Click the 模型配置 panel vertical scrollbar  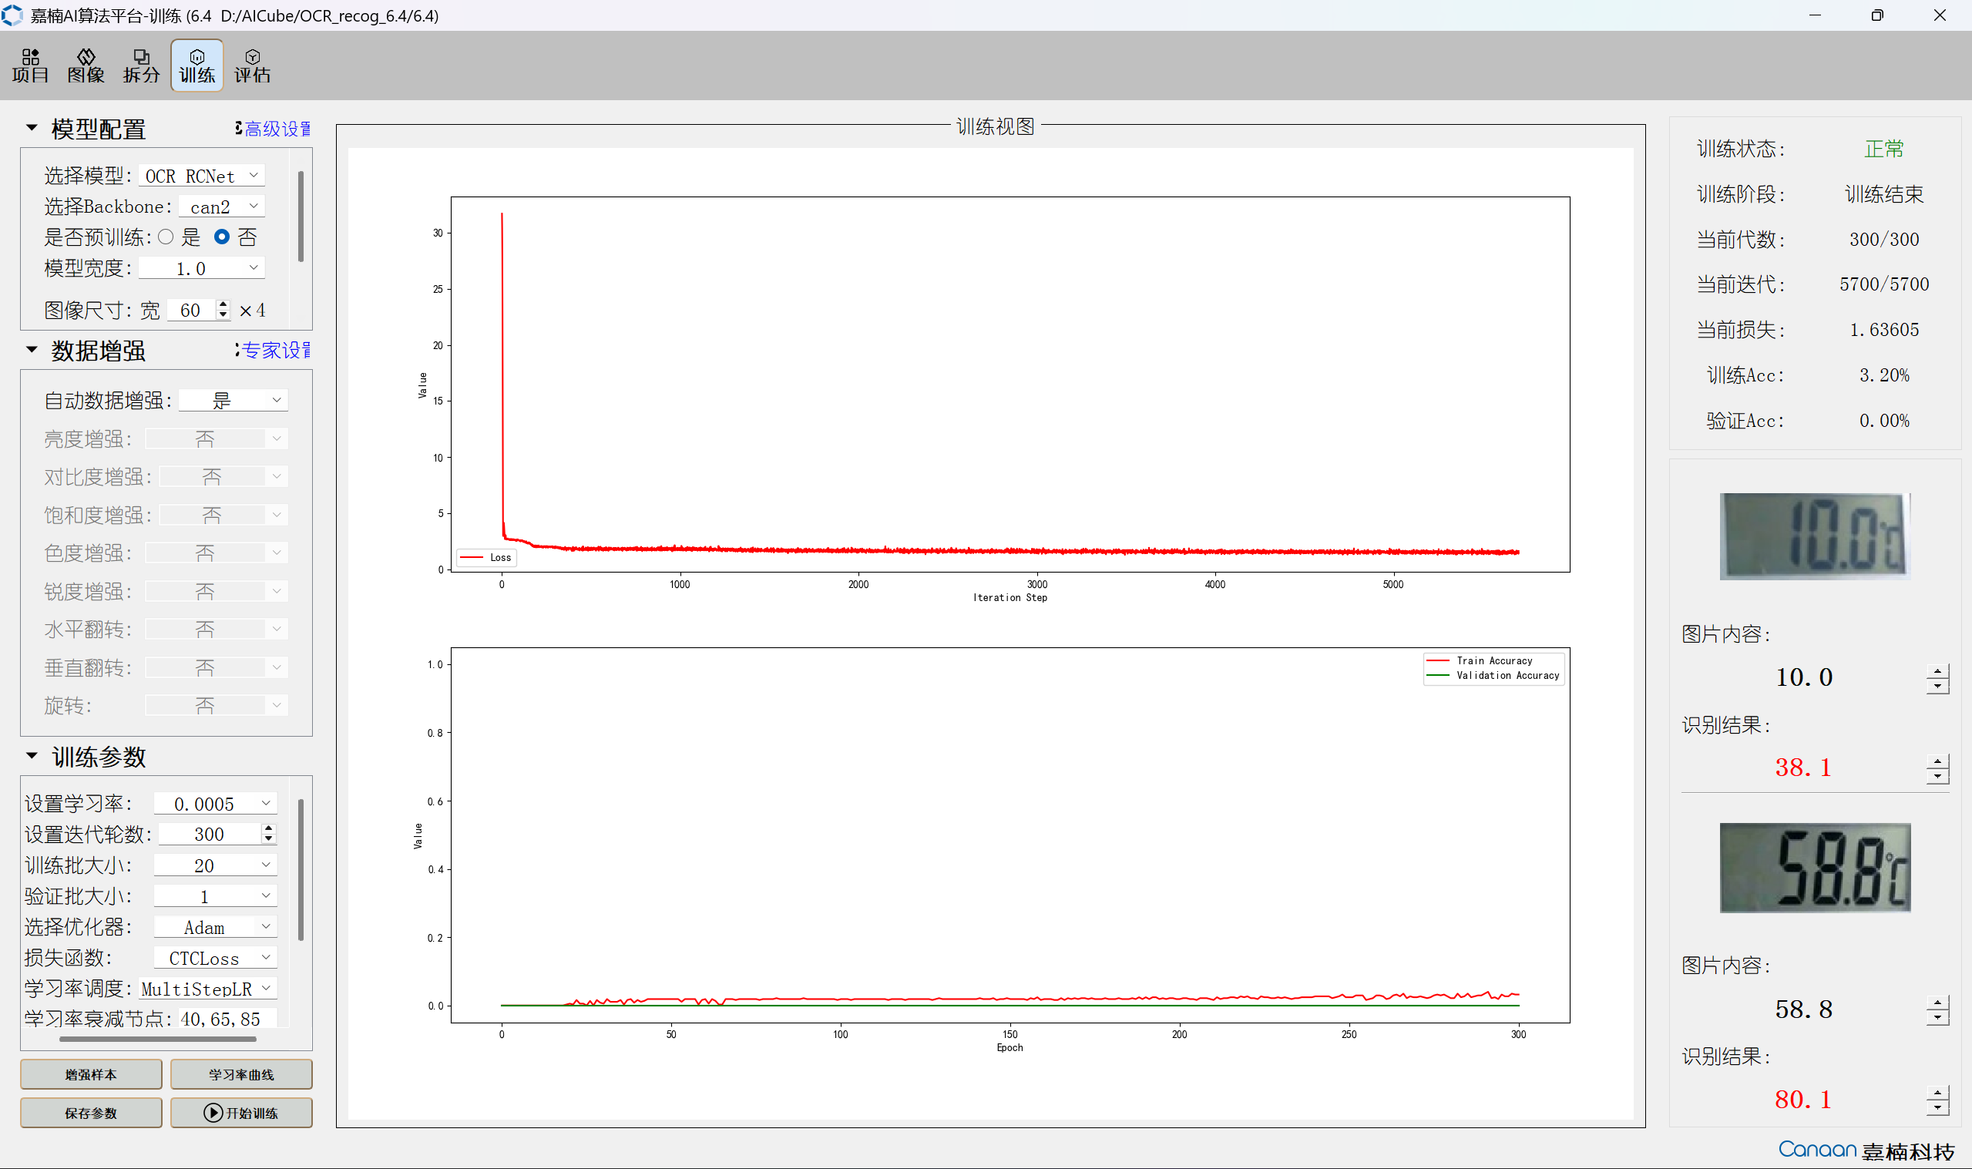pos(301,215)
